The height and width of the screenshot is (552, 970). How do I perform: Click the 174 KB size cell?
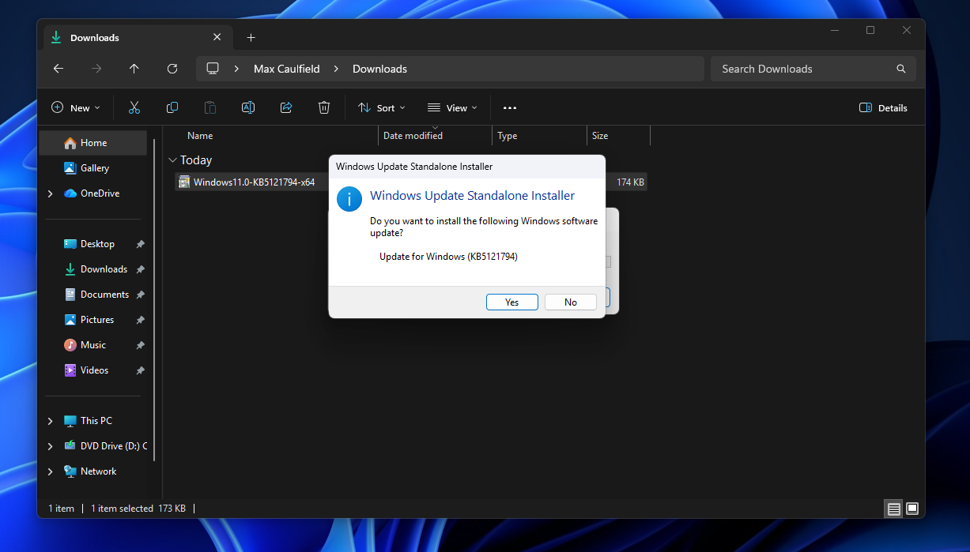[630, 182]
